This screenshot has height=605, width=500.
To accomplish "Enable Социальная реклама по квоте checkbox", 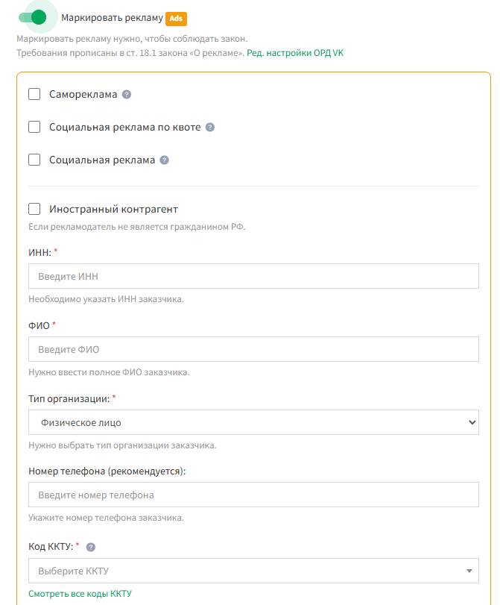I will (x=34, y=127).
